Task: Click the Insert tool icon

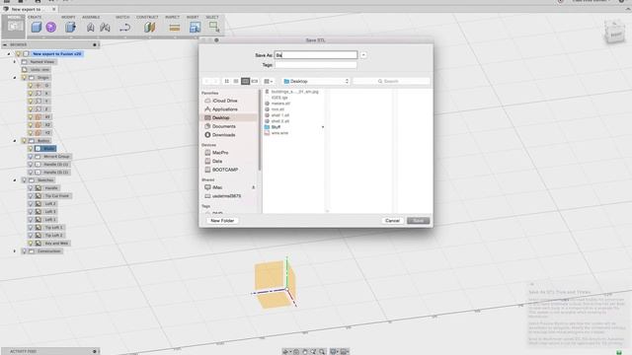Action: [195, 27]
